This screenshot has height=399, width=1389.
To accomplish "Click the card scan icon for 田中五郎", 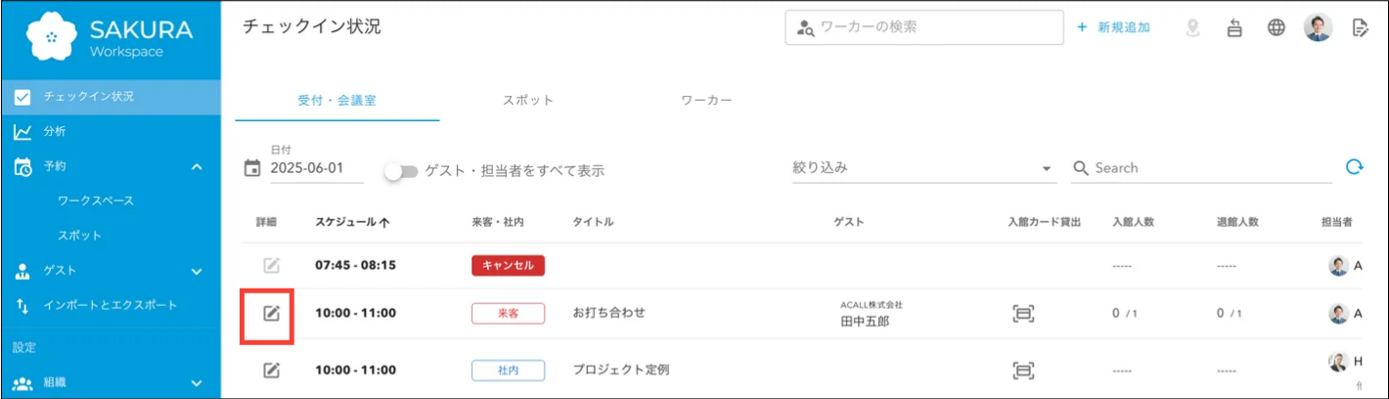I will (x=1023, y=314).
